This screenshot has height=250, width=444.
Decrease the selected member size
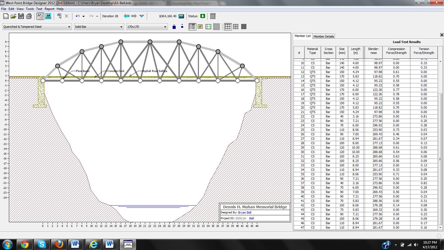coord(182,27)
